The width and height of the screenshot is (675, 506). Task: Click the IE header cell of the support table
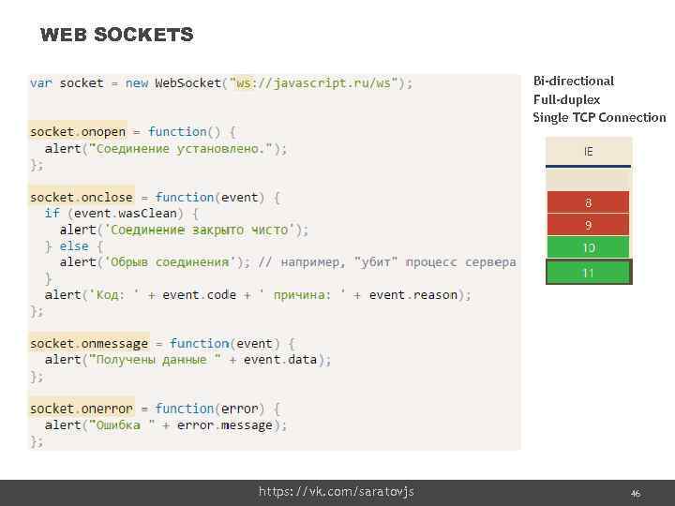(x=589, y=152)
